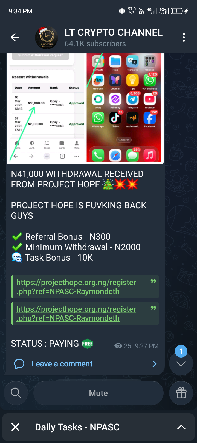Tap the LT CRYPTO CHANNEL title

pyautogui.click(x=114, y=32)
